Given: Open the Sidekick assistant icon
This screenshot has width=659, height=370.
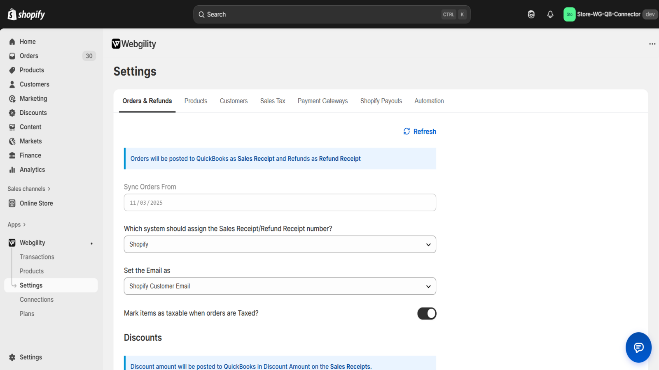Looking at the screenshot, I should point(531,14).
